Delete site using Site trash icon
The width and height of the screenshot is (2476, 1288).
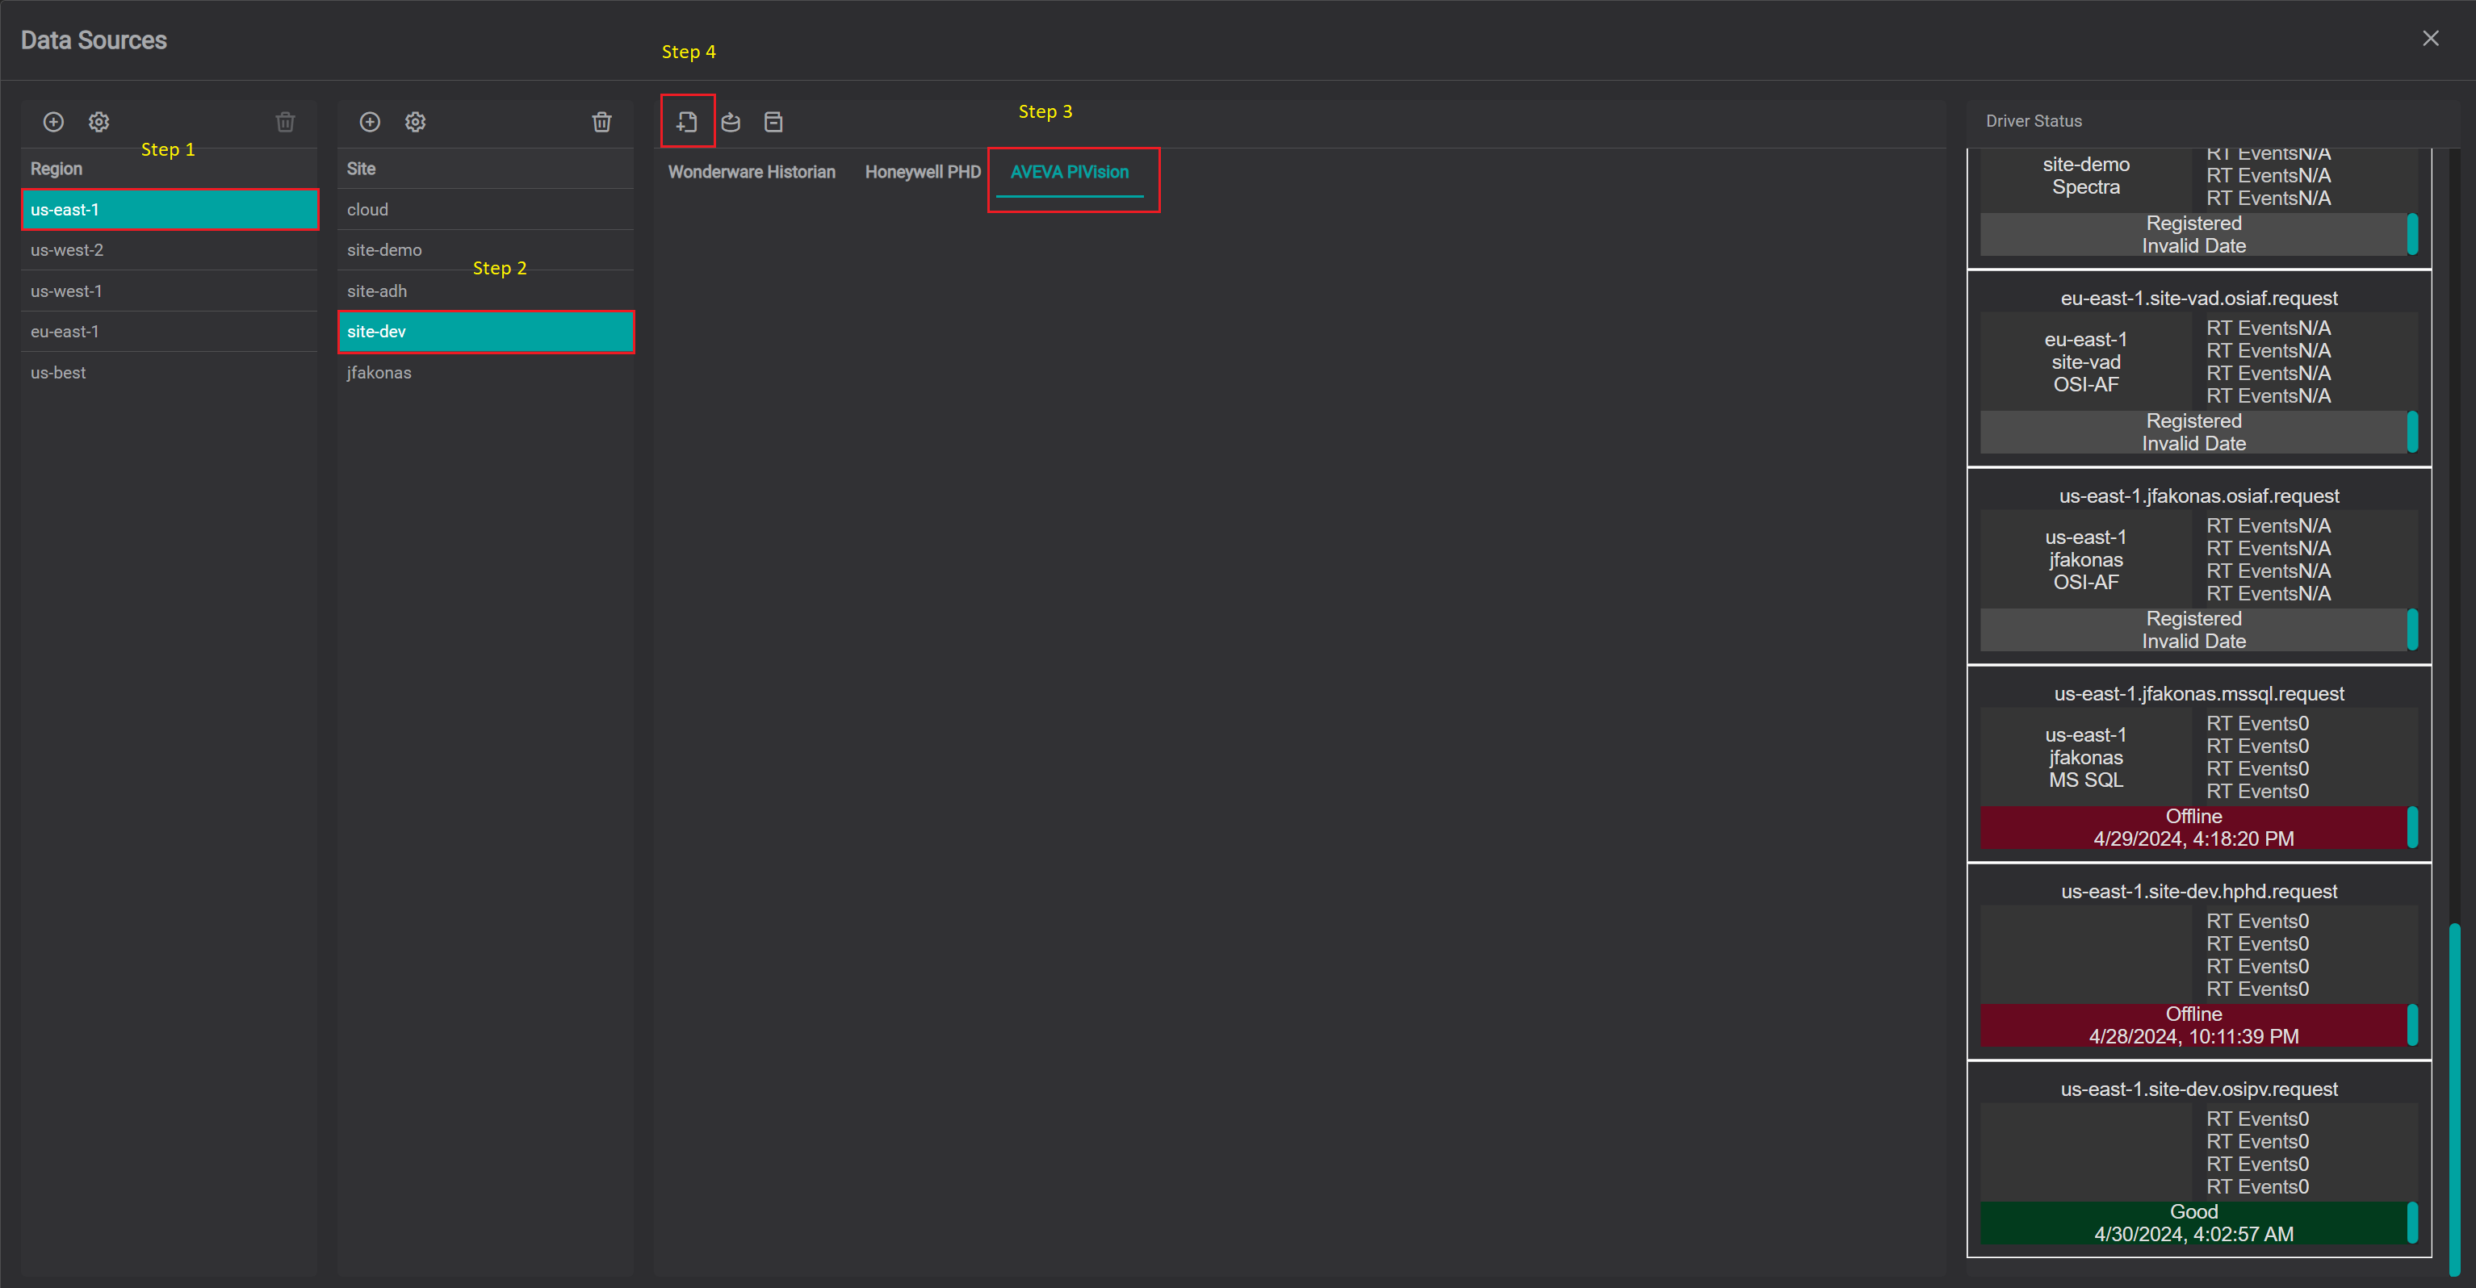601,122
